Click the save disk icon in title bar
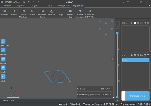The image size is (151, 106). click(x=29, y=2)
